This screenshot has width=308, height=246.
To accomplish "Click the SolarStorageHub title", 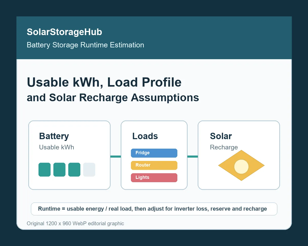I will (x=64, y=32).
